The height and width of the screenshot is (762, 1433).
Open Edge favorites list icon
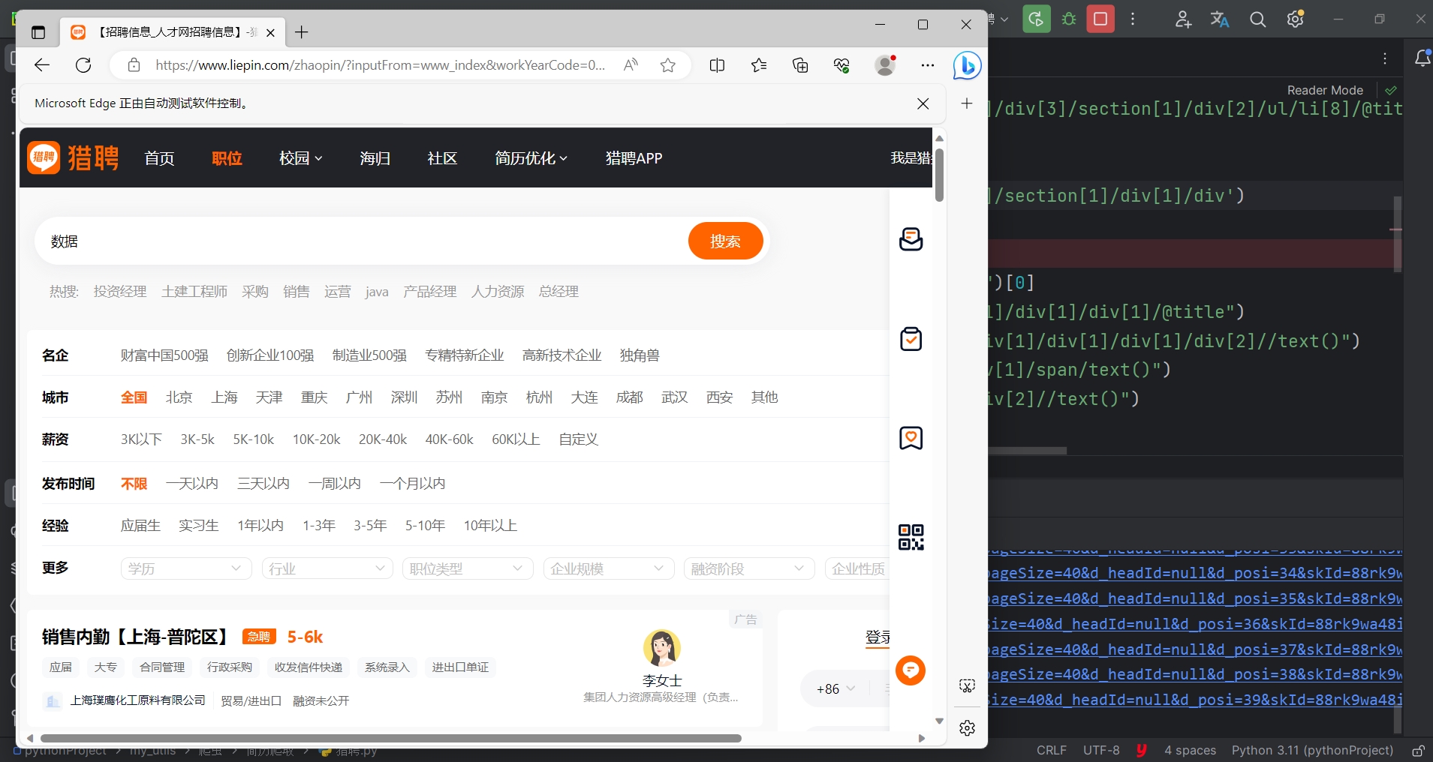tap(759, 65)
